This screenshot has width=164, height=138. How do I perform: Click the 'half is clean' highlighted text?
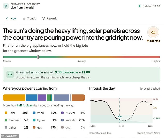(25, 105)
